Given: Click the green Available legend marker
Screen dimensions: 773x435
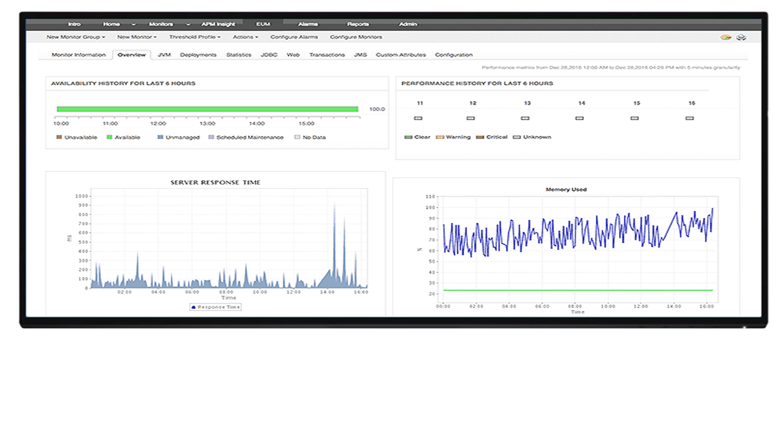Looking at the screenshot, I should [109, 138].
